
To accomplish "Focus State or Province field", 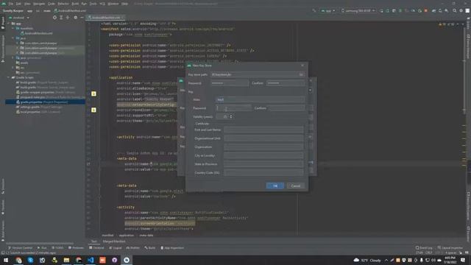I will click(263, 164).
